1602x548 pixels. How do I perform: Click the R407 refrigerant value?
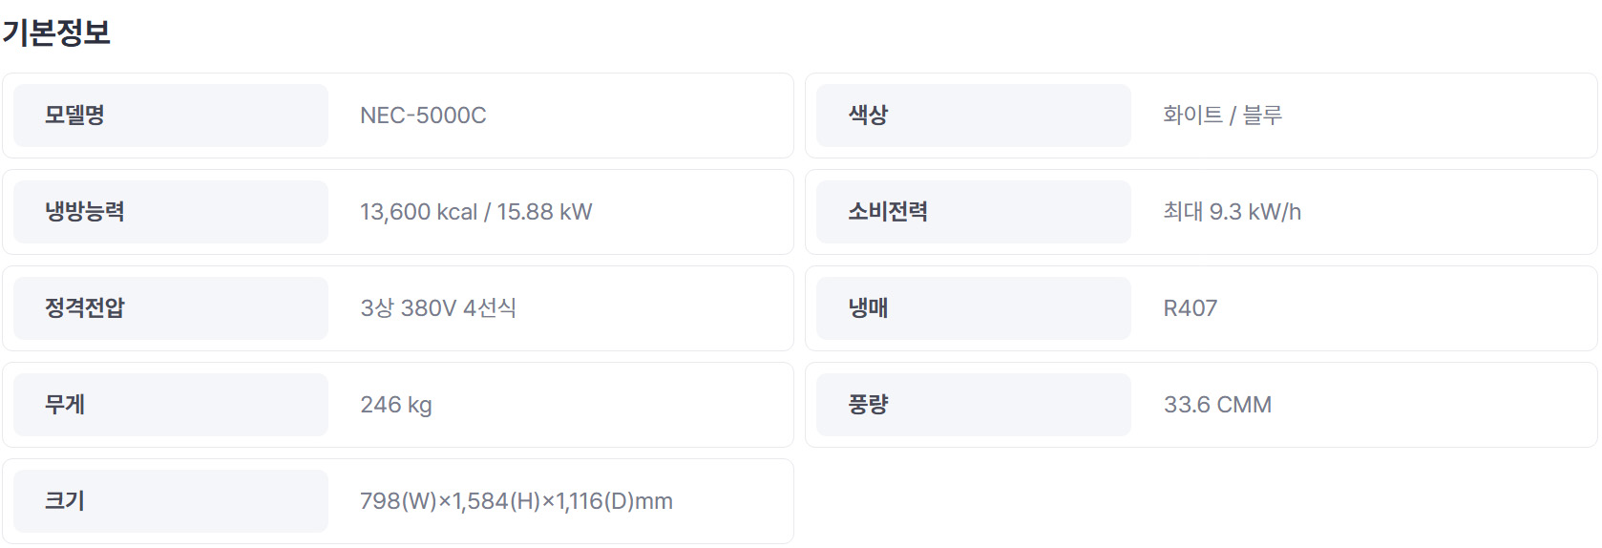(1191, 308)
